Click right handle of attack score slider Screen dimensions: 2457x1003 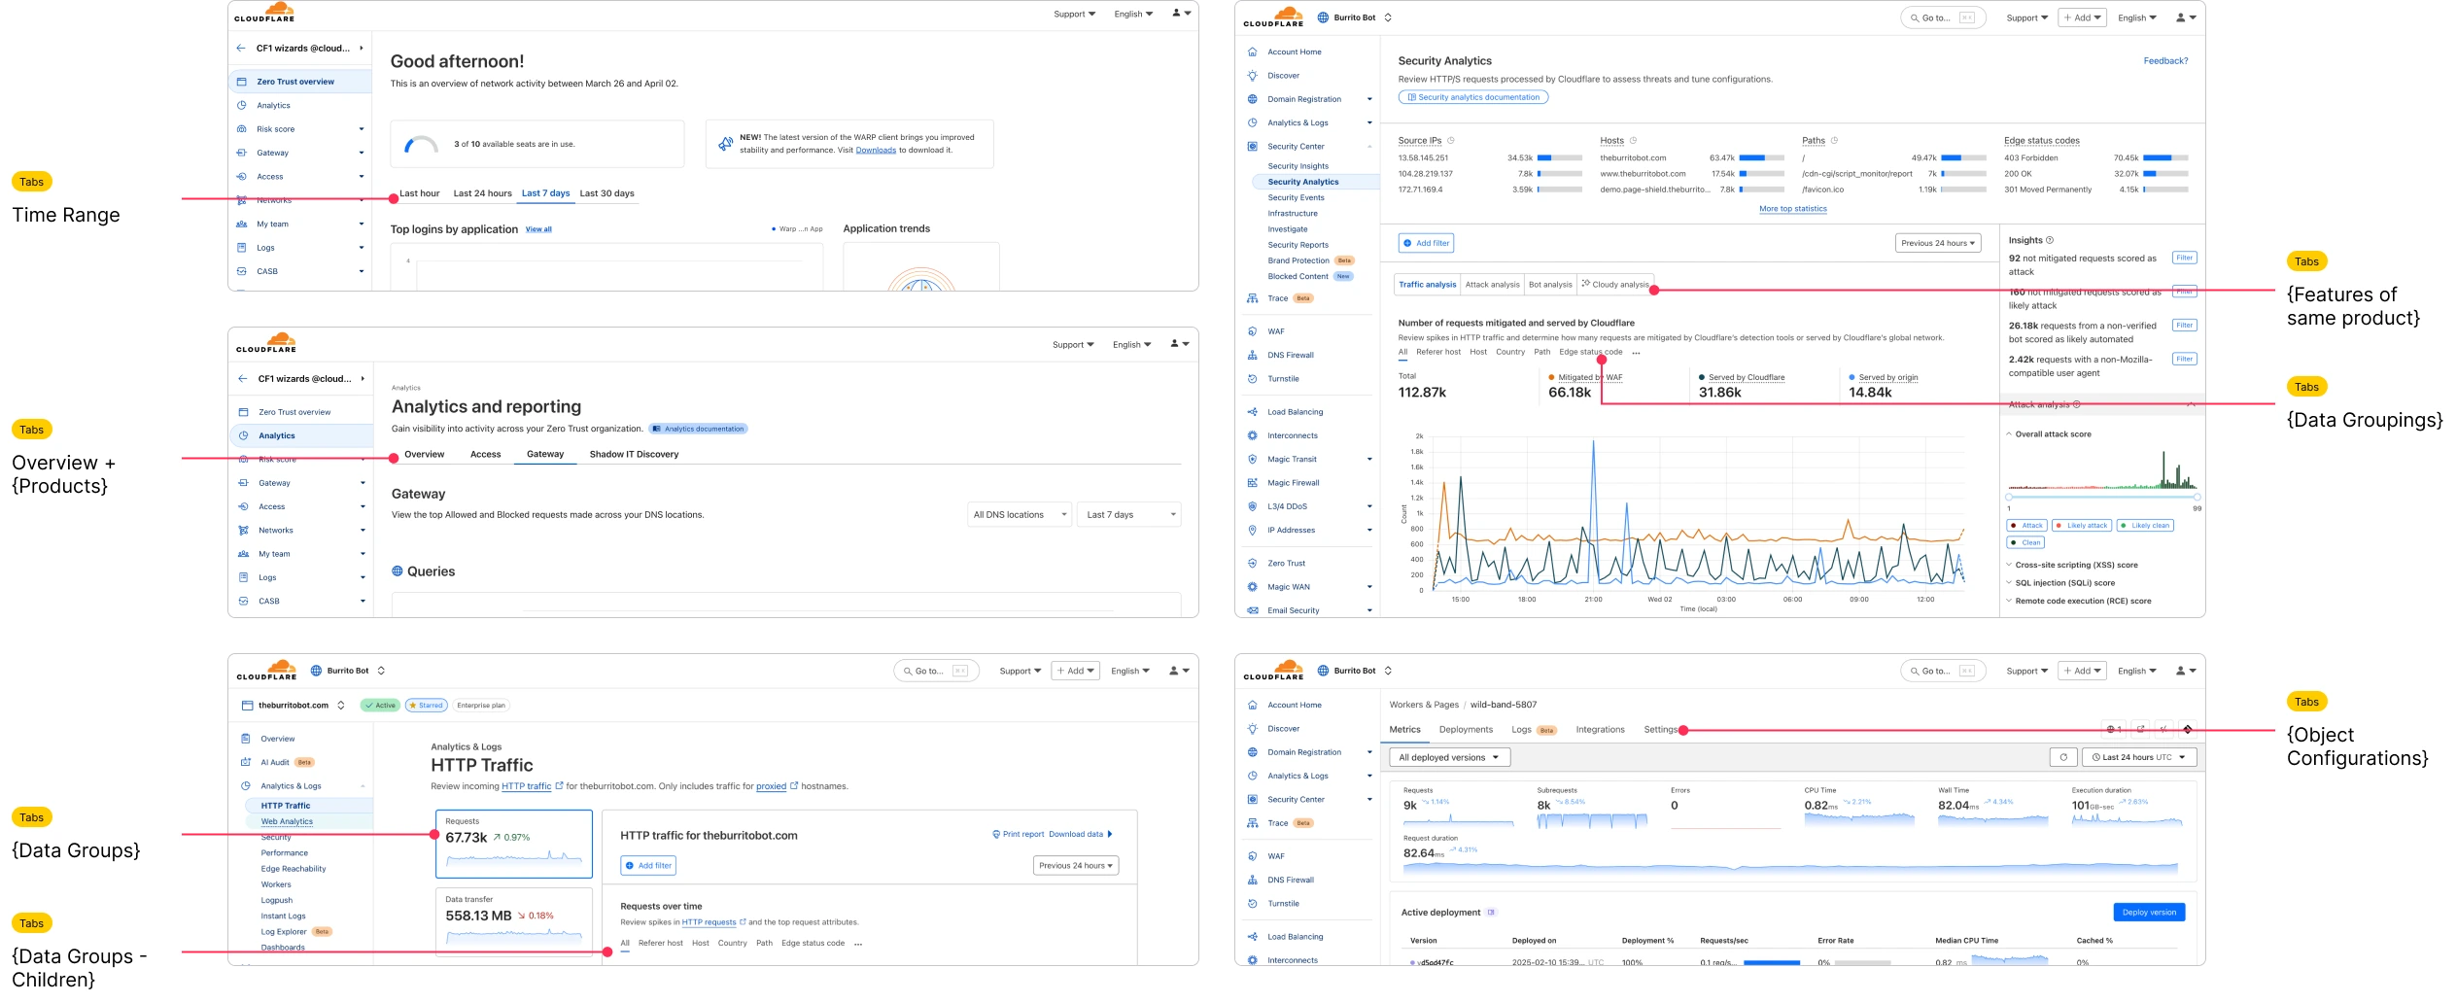click(2196, 497)
